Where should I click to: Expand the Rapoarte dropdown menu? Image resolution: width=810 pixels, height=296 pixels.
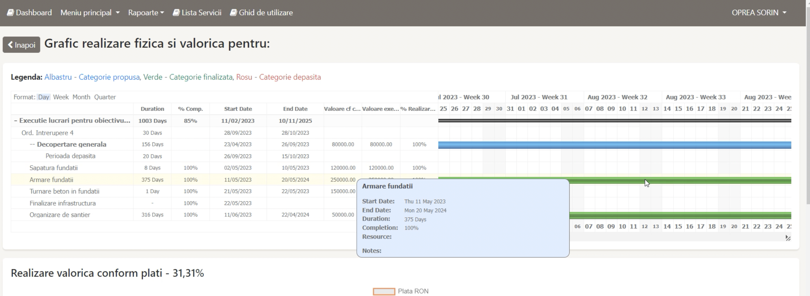click(x=146, y=13)
